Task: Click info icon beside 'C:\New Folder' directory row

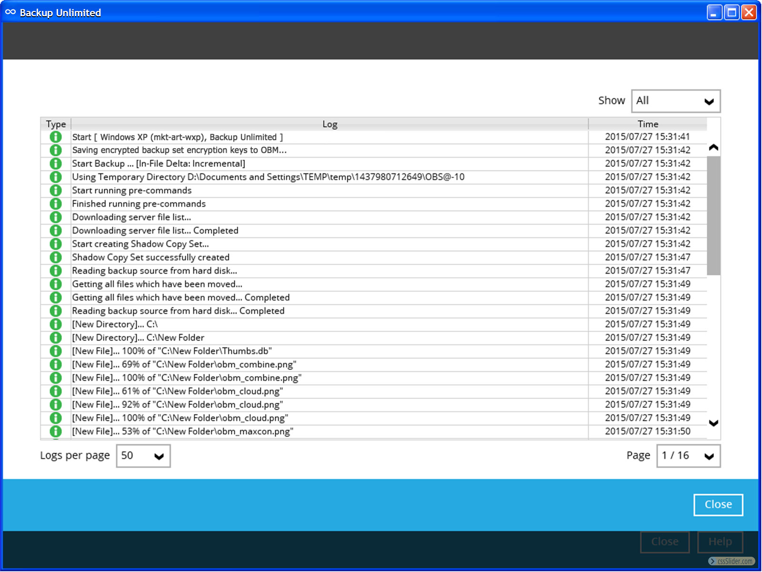Action: [56, 337]
